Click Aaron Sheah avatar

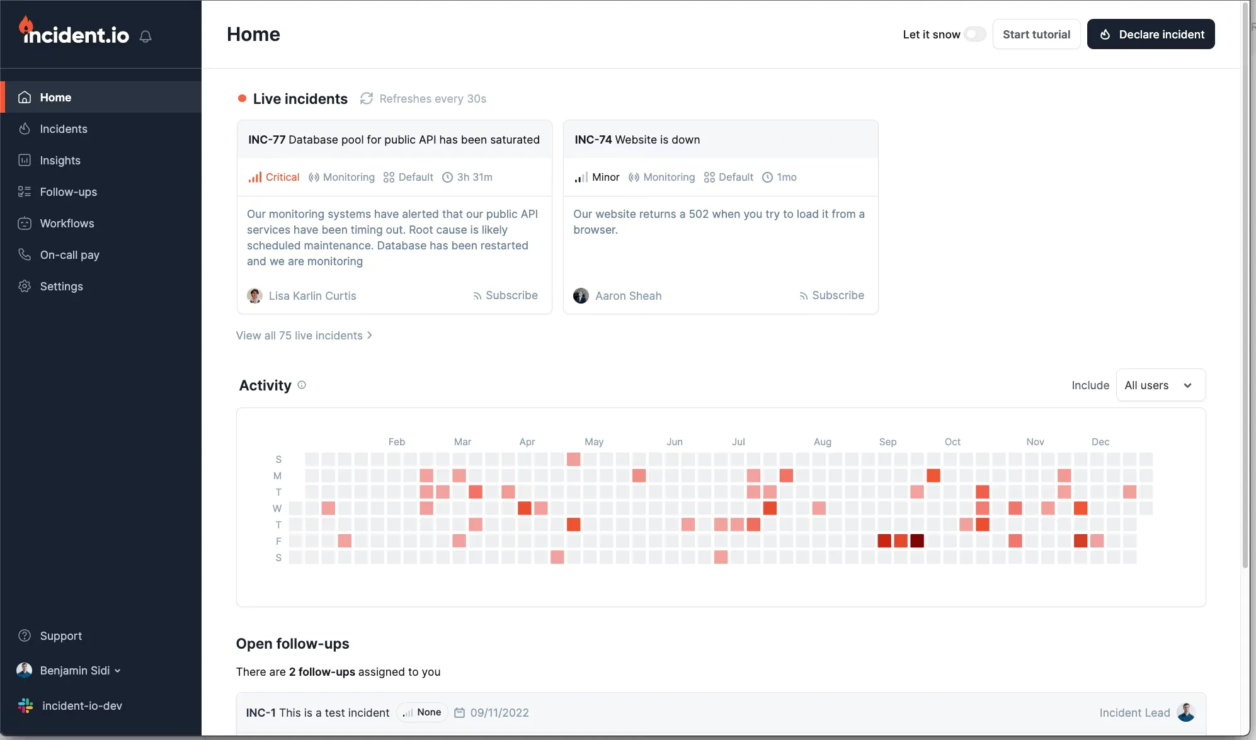tap(581, 295)
